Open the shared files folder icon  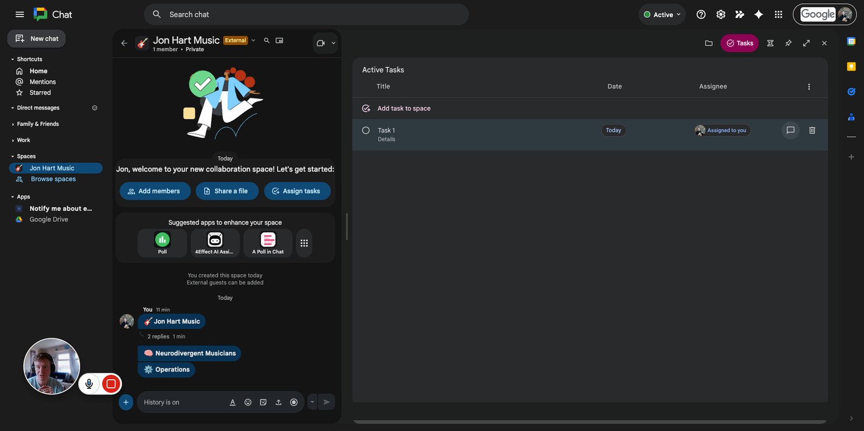tap(708, 43)
